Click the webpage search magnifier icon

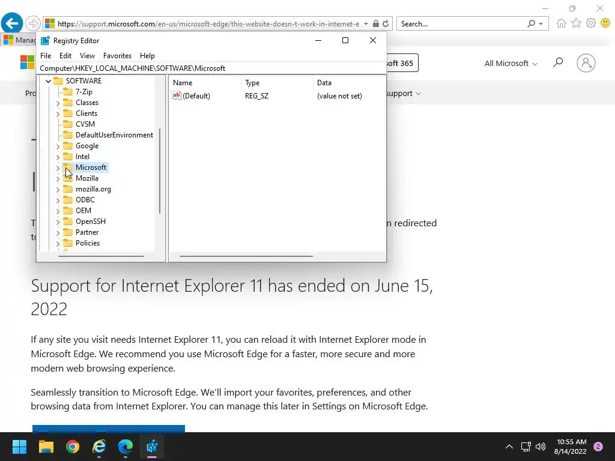pos(558,62)
